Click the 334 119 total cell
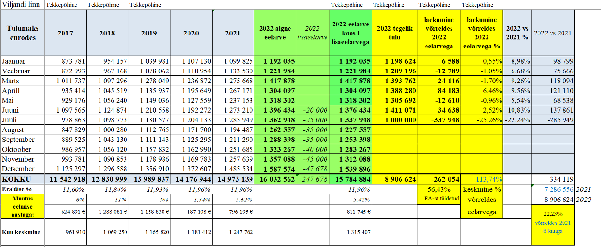The width and height of the screenshot is (601, 247). click(x=553, y=179)
